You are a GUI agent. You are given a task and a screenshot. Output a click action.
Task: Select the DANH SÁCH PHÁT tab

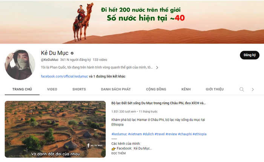[x=116, y=89]
